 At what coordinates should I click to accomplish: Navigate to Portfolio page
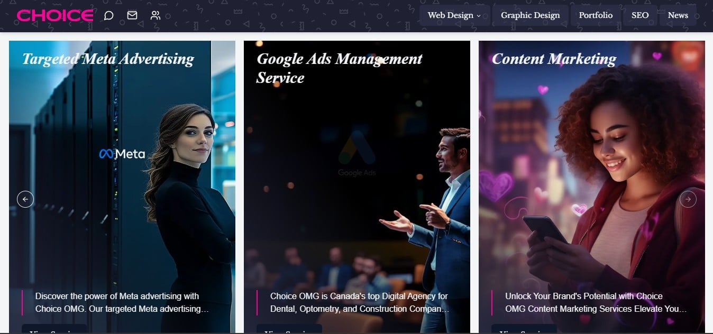pyautogui.click(x=596, y=15)
